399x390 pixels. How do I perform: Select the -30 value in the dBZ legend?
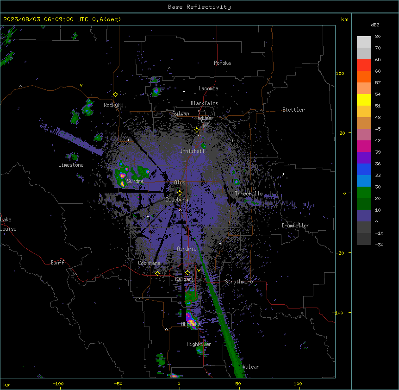379,245
